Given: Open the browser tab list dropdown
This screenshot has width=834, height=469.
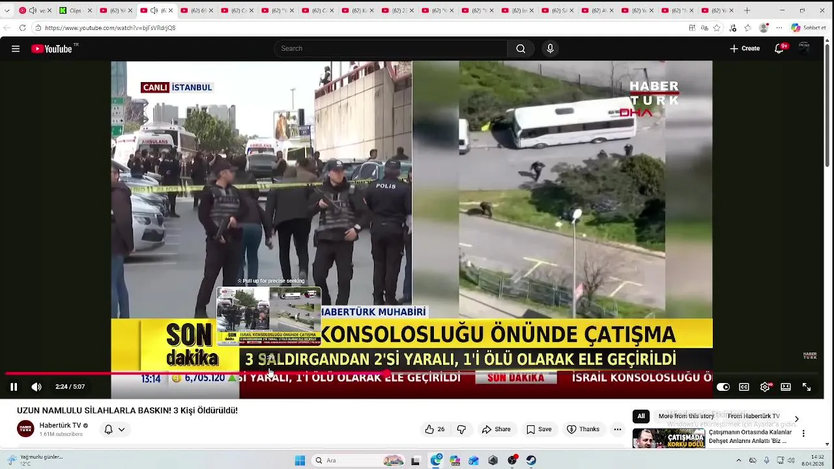Looking at the screenshot, I should click(x=7, y=10).
